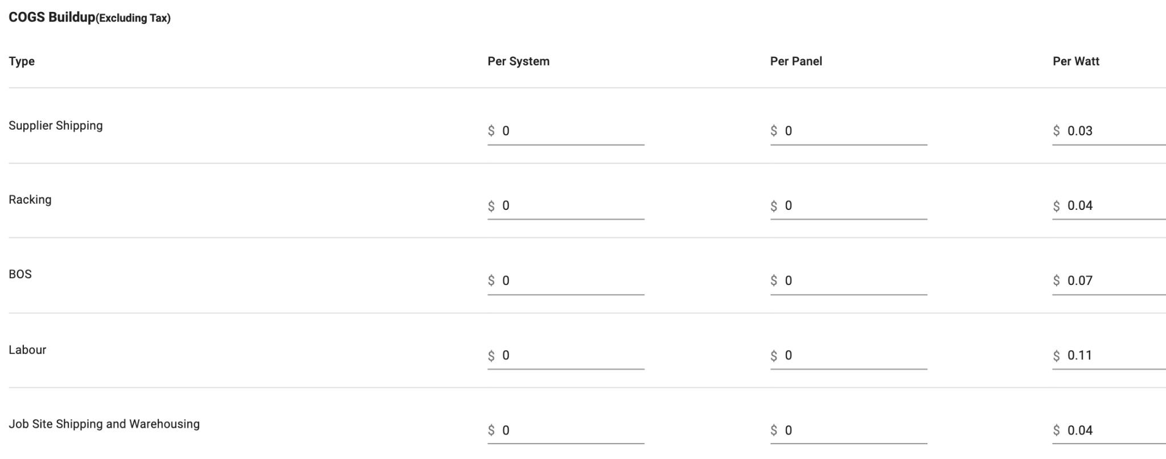This screenshot has width=1166, height=459.
Task: Edit Labour Per Watt value 0.11
Action: [x=1109, y=355]
